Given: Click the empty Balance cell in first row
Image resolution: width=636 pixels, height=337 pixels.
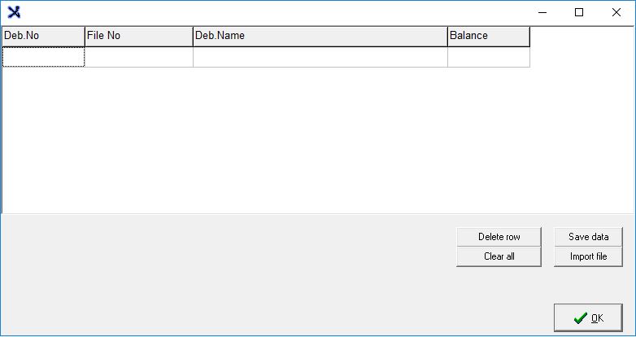Looking at the screenshot, I should click(x=489, y=57).
